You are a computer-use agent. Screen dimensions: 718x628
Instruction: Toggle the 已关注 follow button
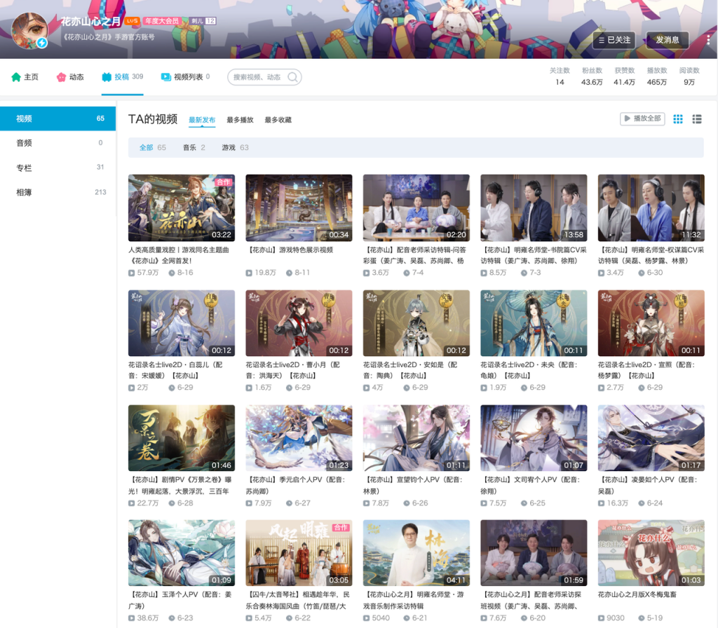click(614, 40)
